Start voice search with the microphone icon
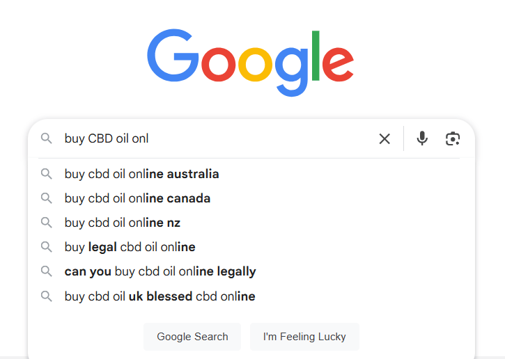 click(x=422, y=138)
